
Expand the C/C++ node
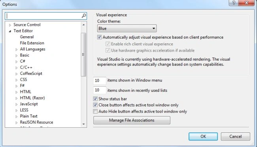point(16,68)
